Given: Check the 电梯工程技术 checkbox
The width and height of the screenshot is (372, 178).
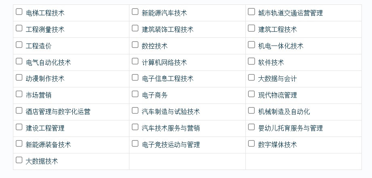Looking at the screenshot, I should pos(19,12).
